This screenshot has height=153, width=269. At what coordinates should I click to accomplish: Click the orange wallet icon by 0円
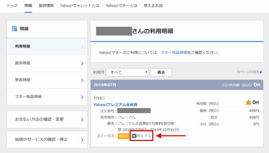248,102
